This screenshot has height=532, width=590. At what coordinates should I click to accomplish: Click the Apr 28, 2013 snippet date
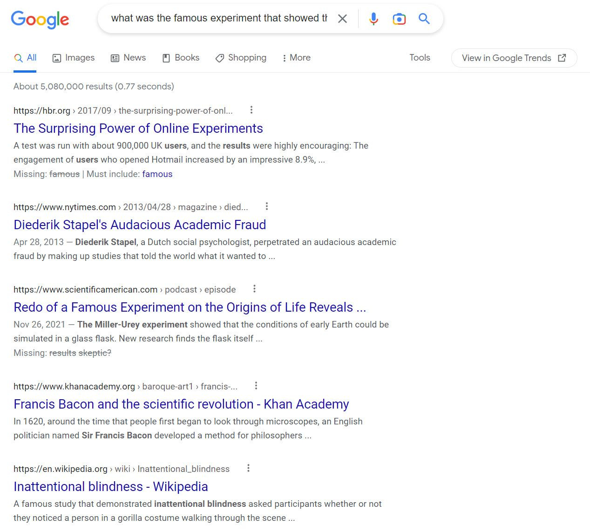pos(39,242)
